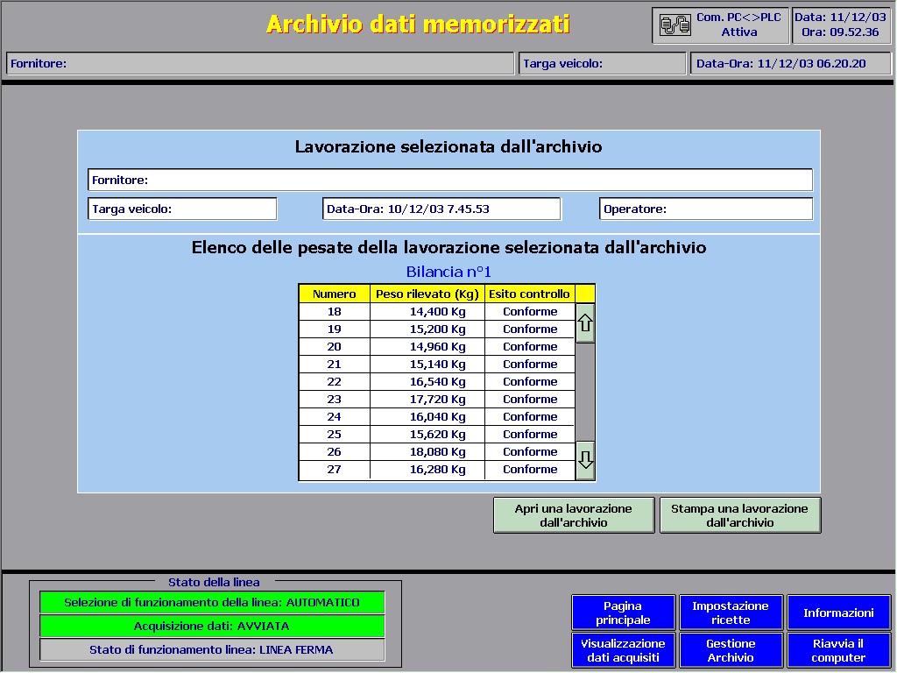Click the weight value 16,280 Kg
The image size is (897, 673).
pos(438,470)
